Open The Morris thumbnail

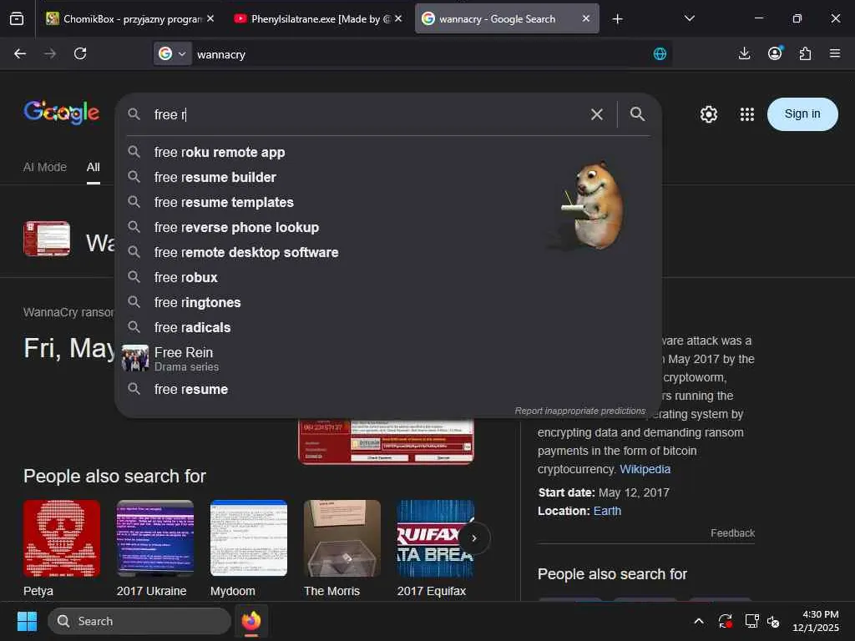(x=341, y=538)
